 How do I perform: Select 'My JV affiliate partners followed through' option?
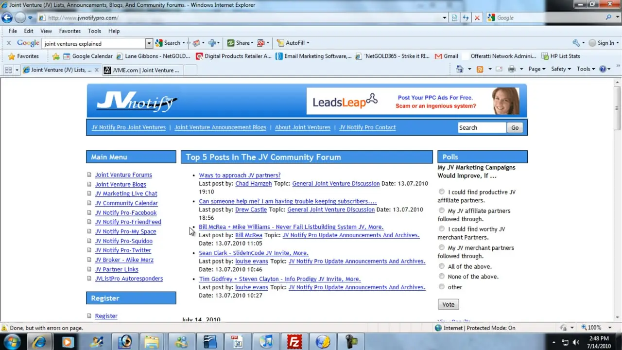point(442,210)
